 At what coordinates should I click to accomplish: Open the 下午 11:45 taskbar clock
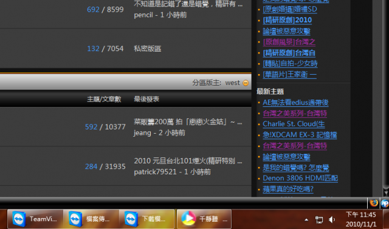point(360,219)
